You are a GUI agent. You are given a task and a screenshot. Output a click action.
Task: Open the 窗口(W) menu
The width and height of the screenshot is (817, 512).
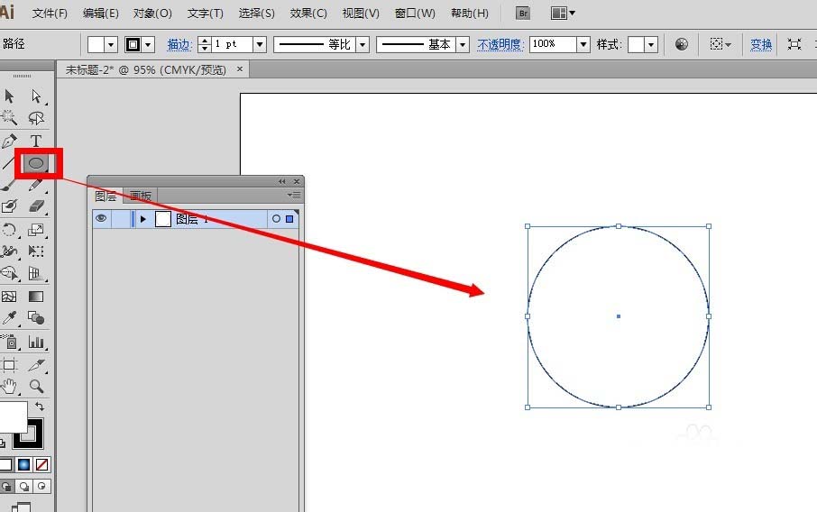point(415,13)
